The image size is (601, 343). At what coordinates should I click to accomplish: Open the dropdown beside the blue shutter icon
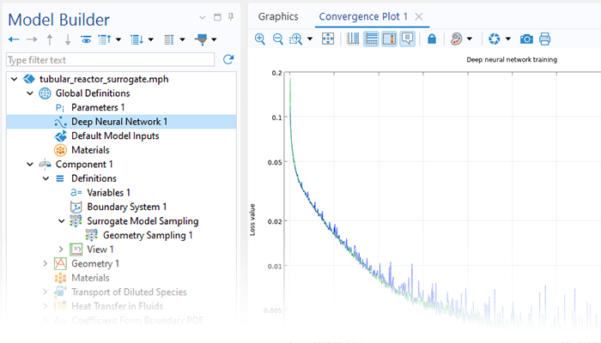pos(508,39)
